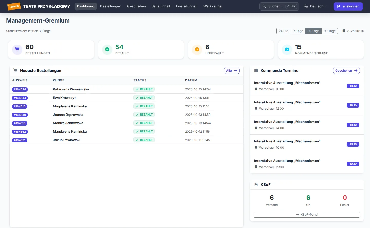This screenshot has height=228, width=370.
Task: Click the calendar Kommende Termine stat icon
Action: coord(287,50)
